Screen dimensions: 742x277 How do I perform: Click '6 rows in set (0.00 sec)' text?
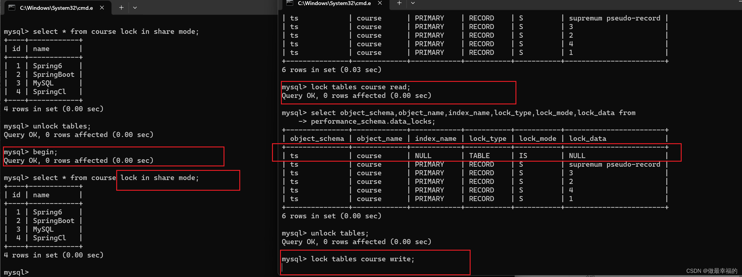pyautogui.click(x=331, y=216)
